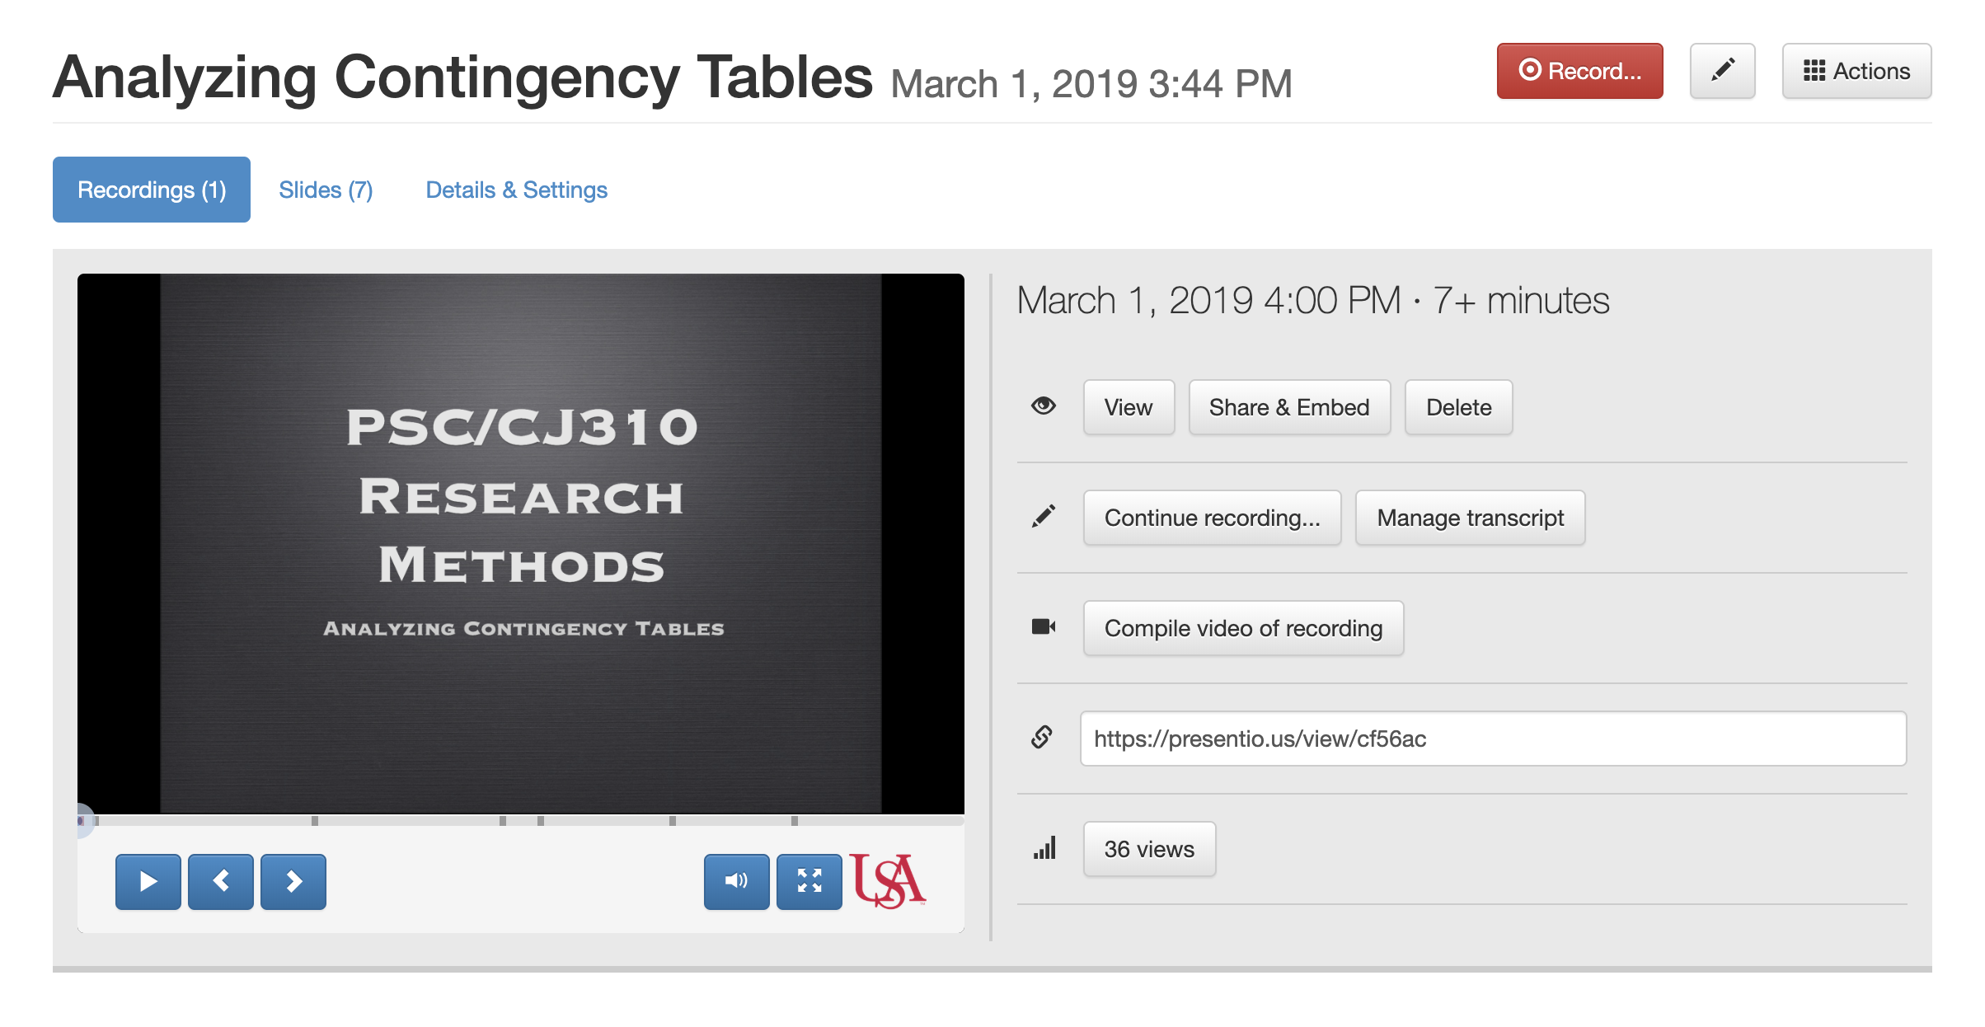Open the Actions grid menu
This screenshot has width=1985, height=1027.
tap(1856, 71)
